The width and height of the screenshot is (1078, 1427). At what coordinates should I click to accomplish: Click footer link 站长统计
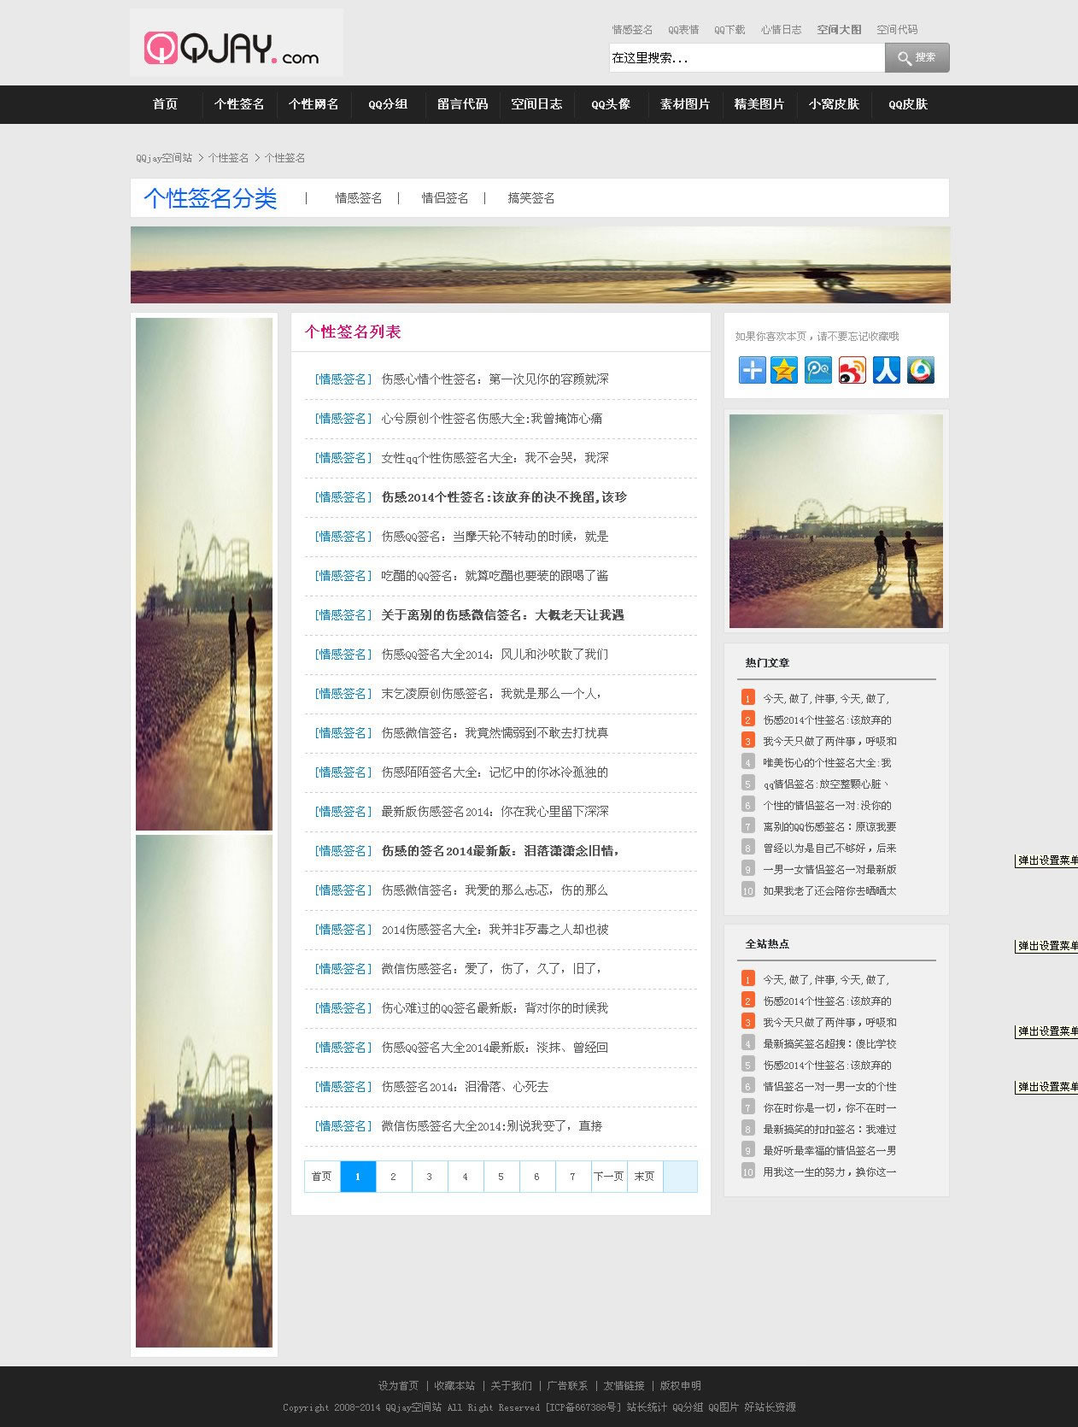pyautogui.click(x=647, y=1407)
